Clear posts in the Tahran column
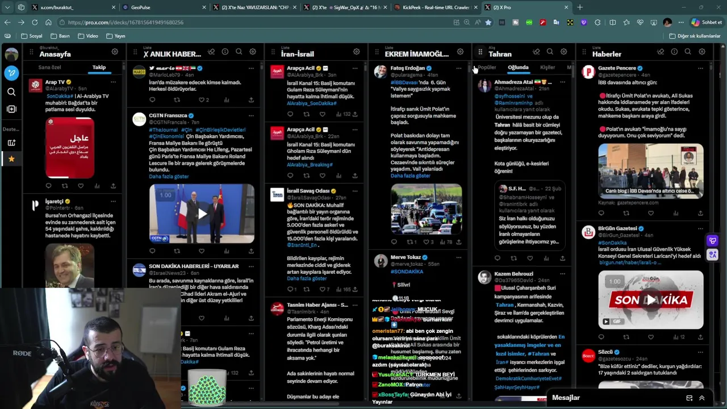The image size is (727, 409). pos(536,52)
